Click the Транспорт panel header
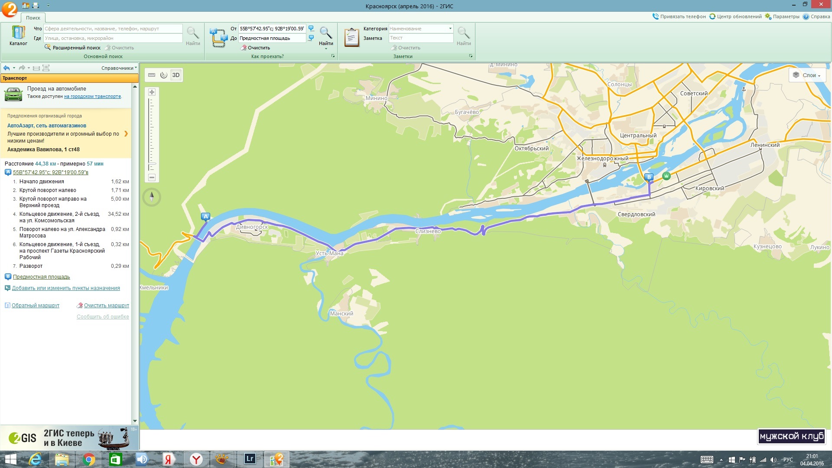832x468 pixels. tap(69, 78)
